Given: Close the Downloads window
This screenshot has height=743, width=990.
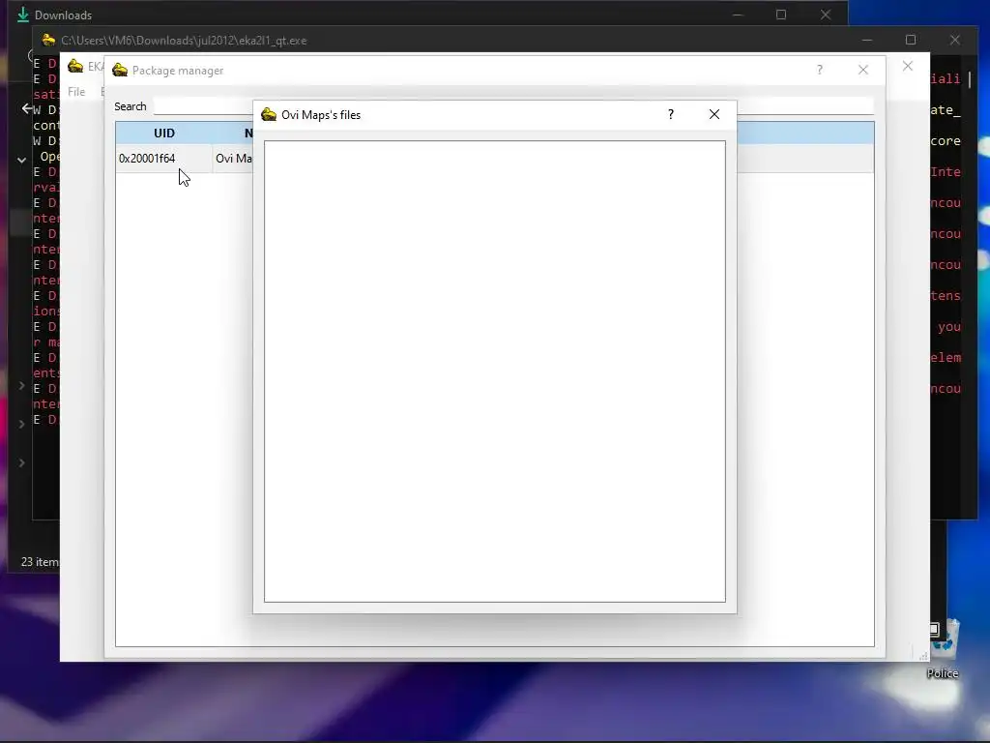Looking at the screenshot, I should (x=826, y=15).
